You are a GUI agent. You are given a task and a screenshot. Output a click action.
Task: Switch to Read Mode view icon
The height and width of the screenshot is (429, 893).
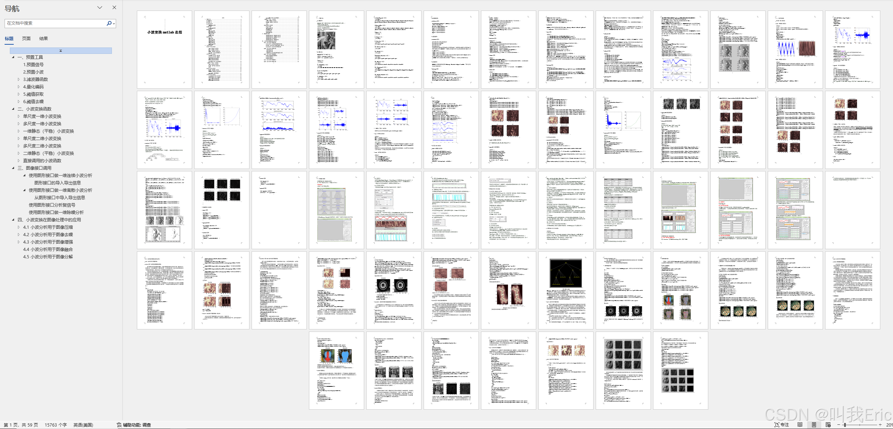[x=800, y=425]
